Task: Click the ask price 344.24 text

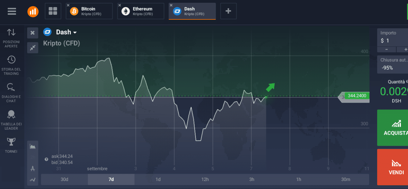Action: pos(62,156)
